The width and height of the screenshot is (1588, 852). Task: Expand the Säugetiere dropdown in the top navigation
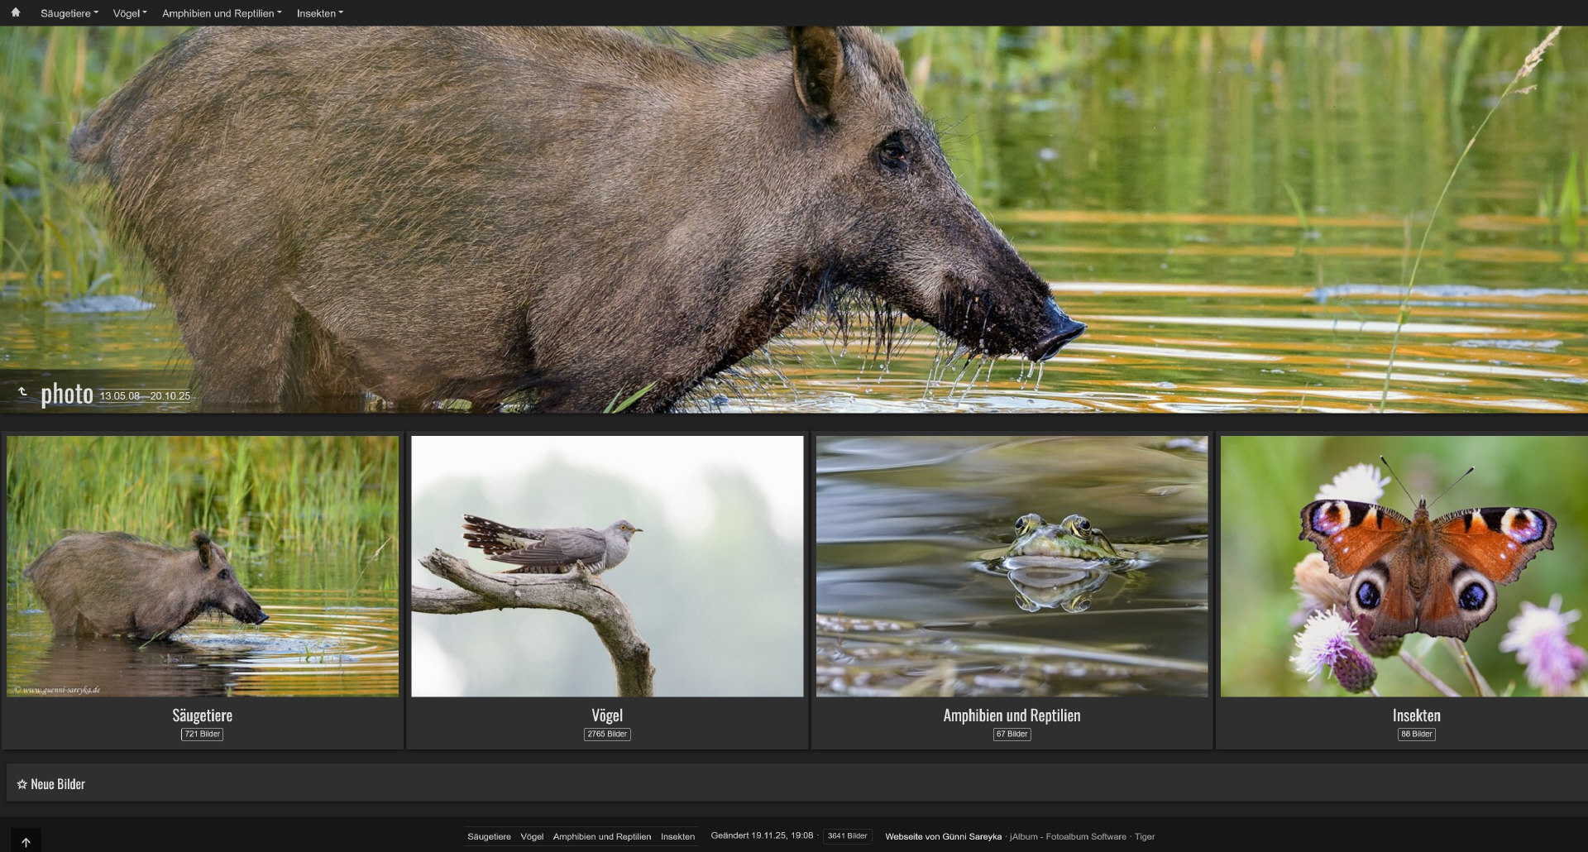69,13
